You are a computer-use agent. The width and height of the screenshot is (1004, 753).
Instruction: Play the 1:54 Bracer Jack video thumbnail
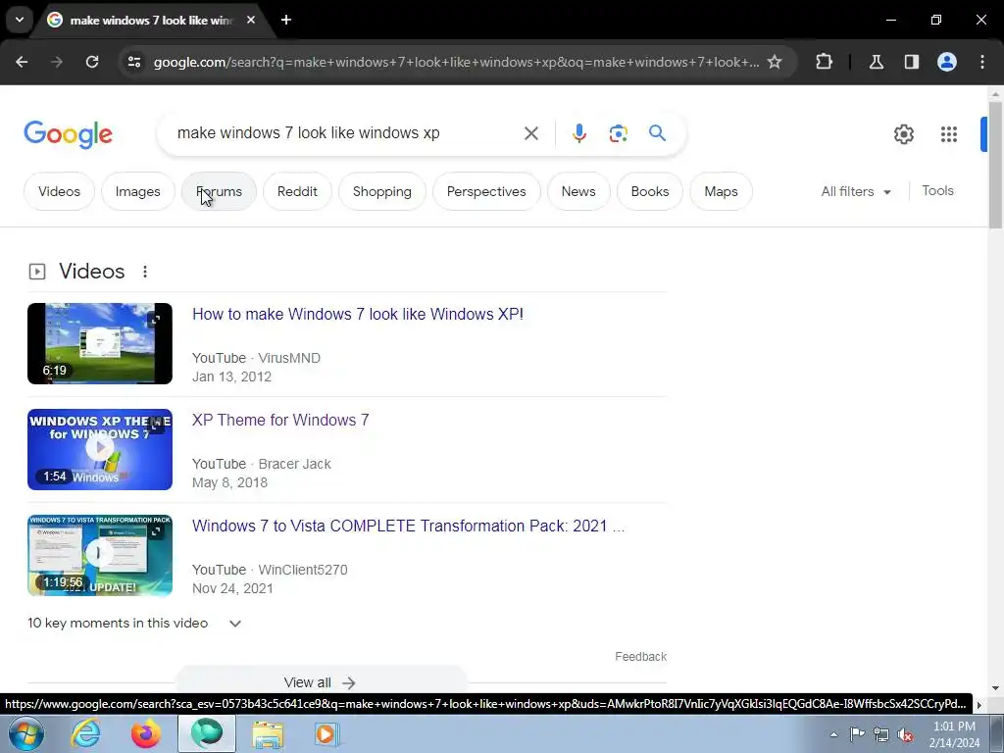(100, 449)
